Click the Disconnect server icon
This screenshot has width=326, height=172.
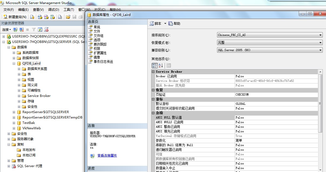point(21,29)
